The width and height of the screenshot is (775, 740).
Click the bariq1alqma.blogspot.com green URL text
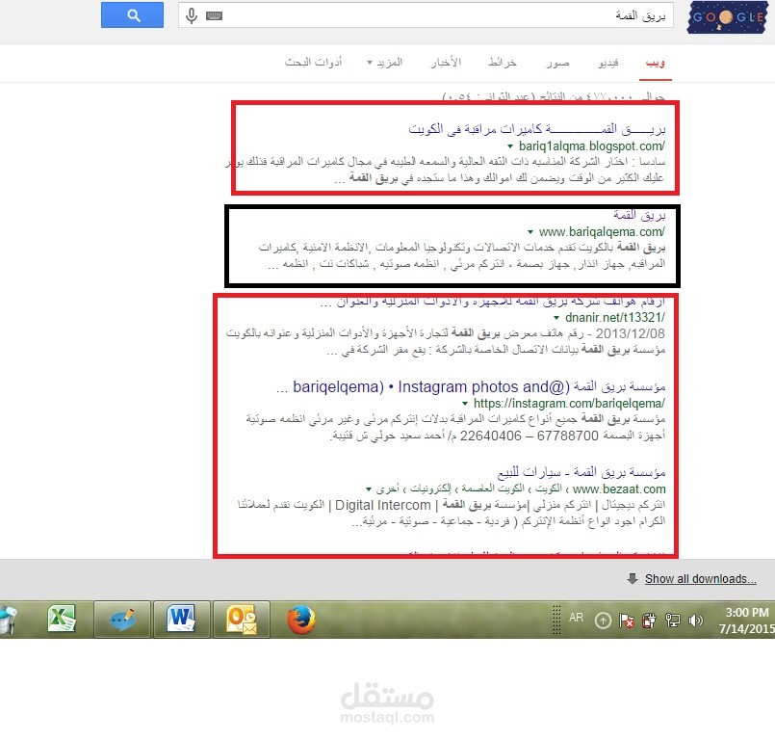(x=592, y=145)
